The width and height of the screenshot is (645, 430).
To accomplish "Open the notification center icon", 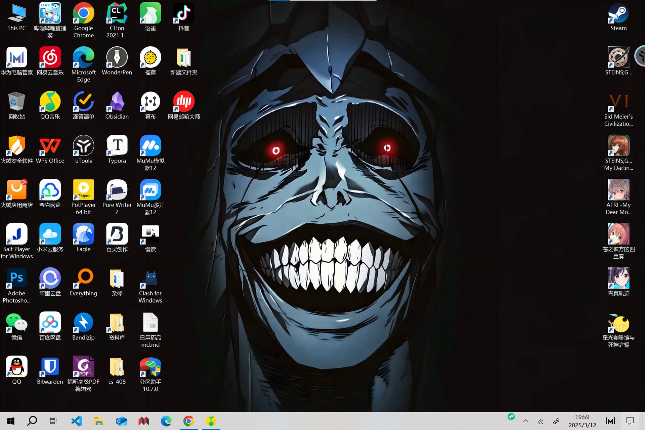I will pyautogui.click(x=630, y=421).
